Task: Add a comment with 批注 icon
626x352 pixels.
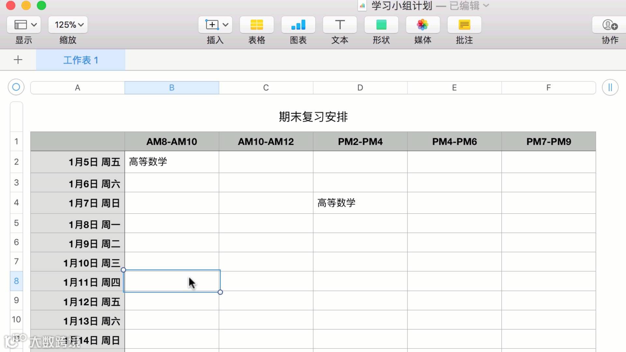Action: point(464,25)
